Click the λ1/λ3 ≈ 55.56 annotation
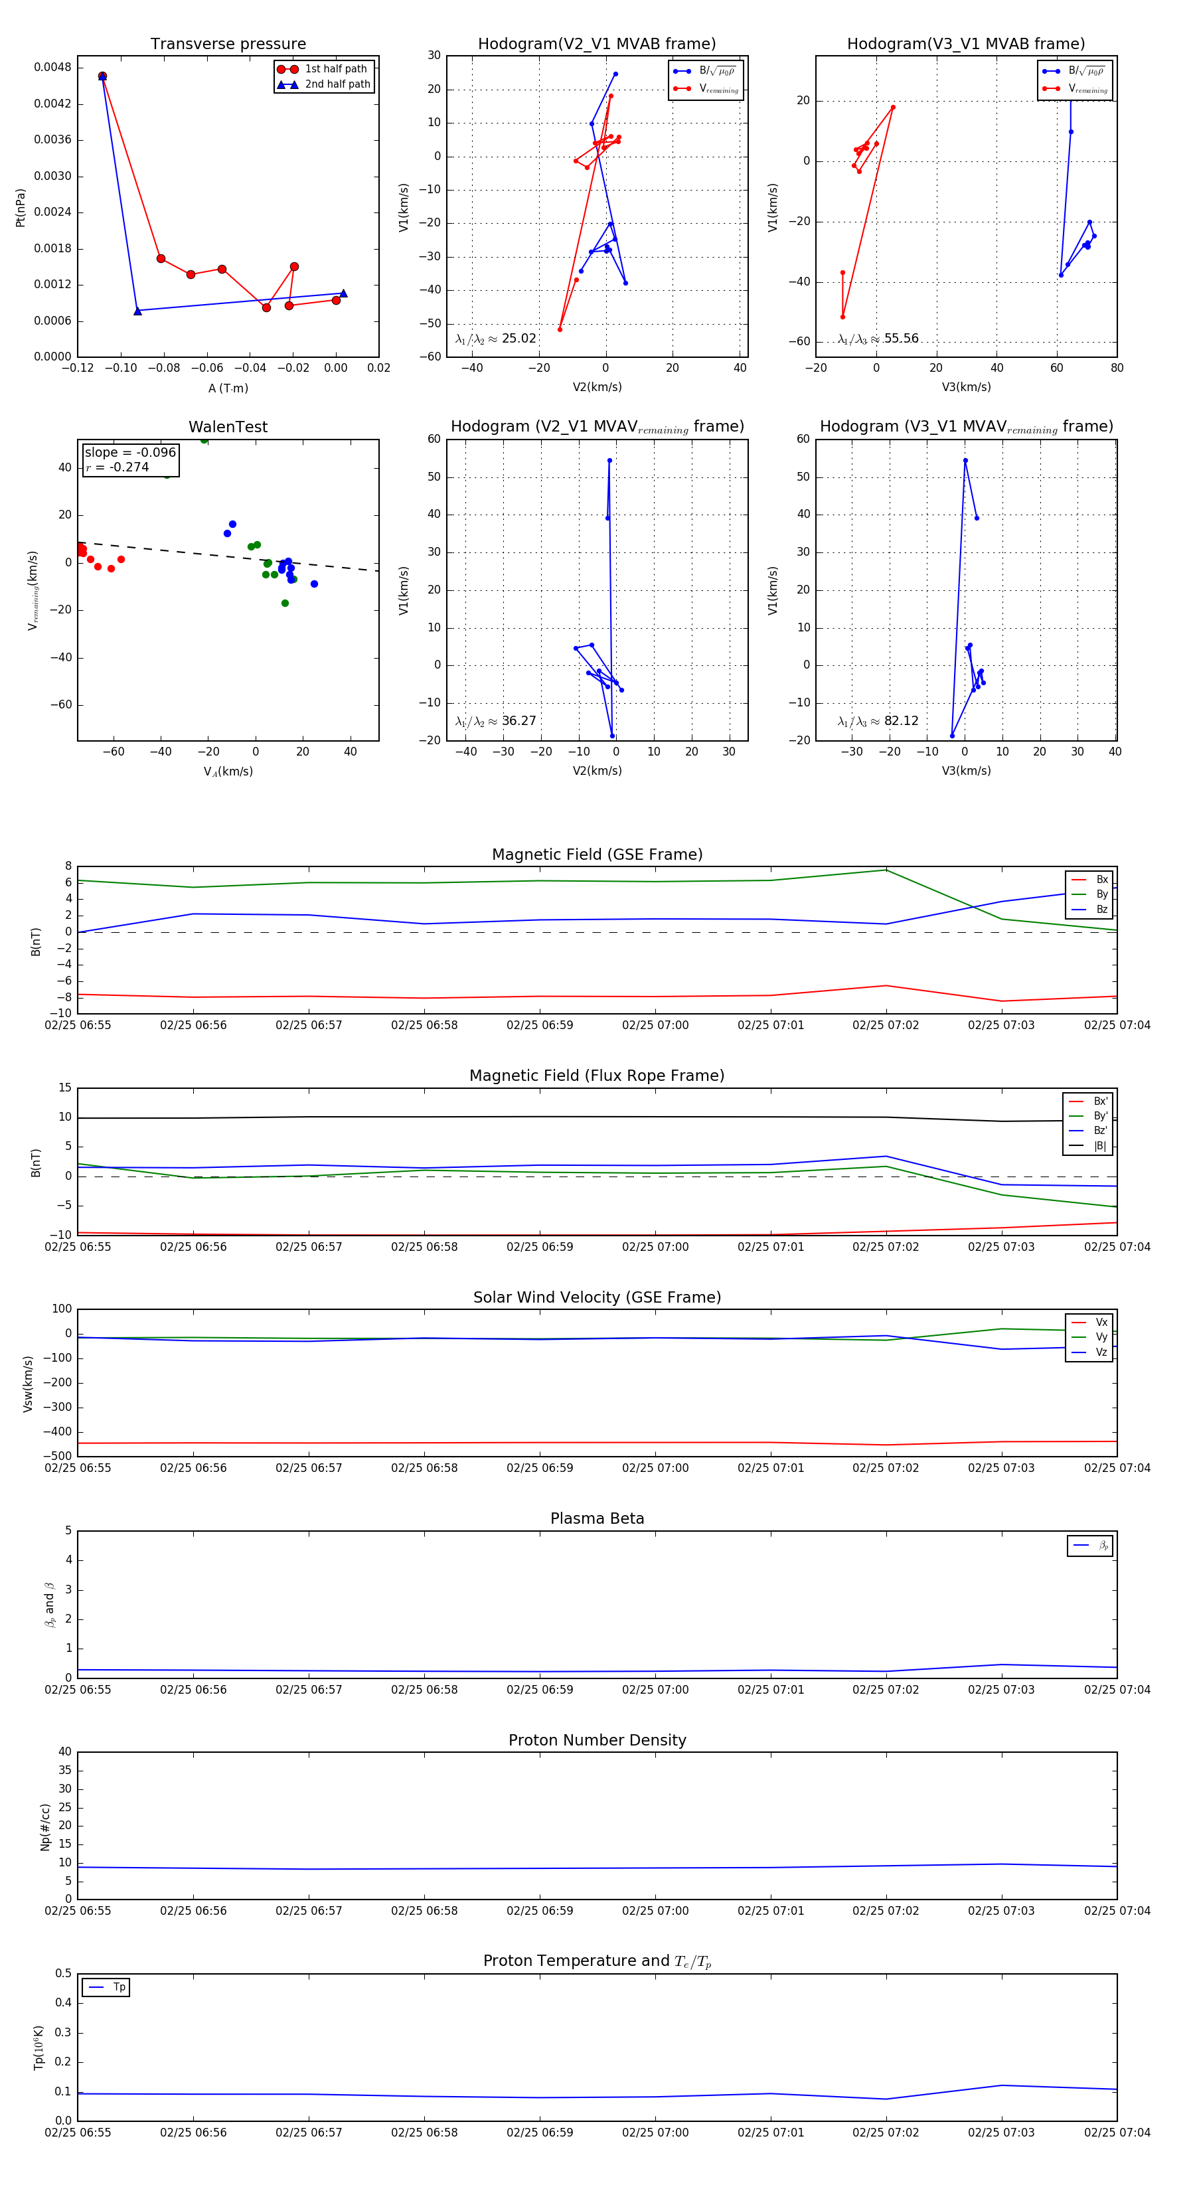The height and width of the screenshot is (2191, 1195). point(878,339)
